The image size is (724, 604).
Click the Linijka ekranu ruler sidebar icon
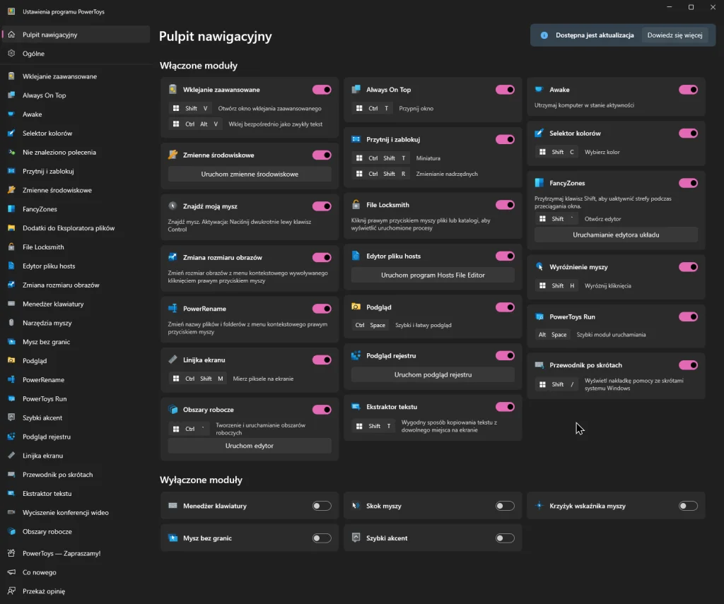pyautogui.click(x=11, y=456)
